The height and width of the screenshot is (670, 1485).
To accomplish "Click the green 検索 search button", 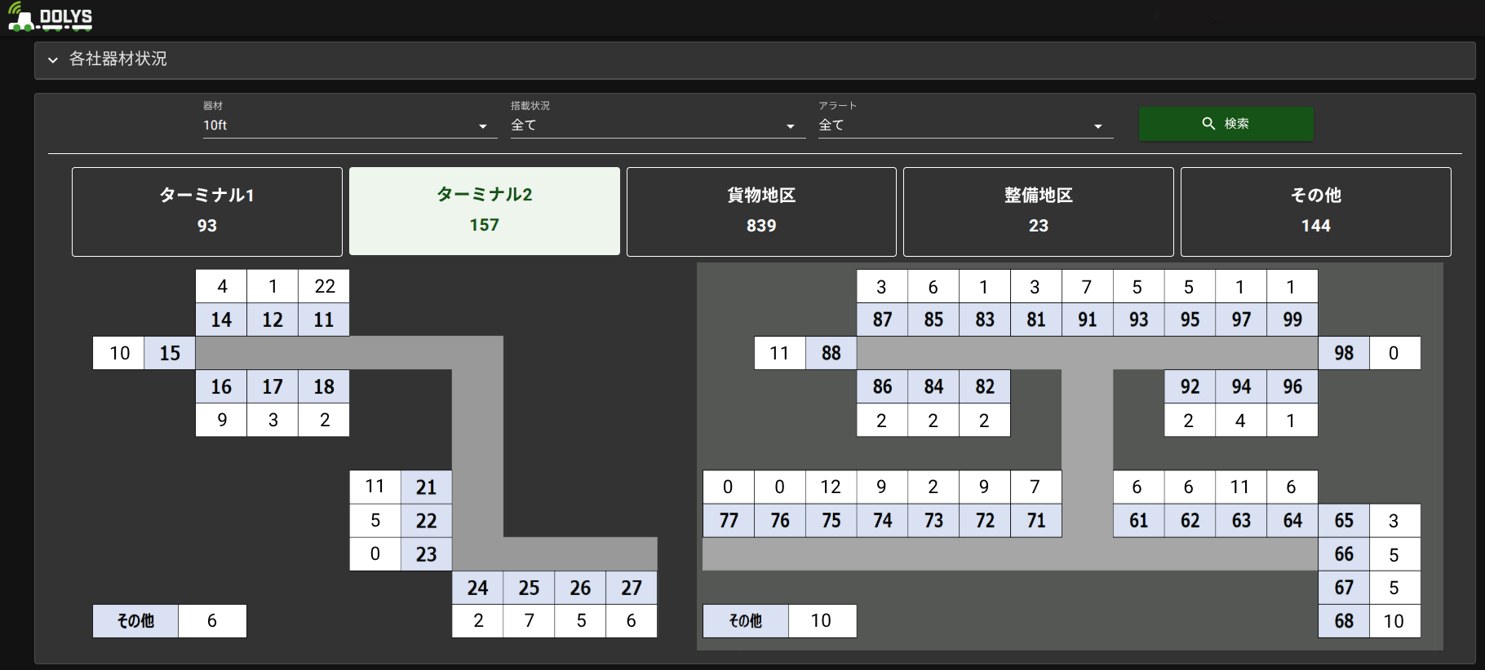I will 1226,124.
